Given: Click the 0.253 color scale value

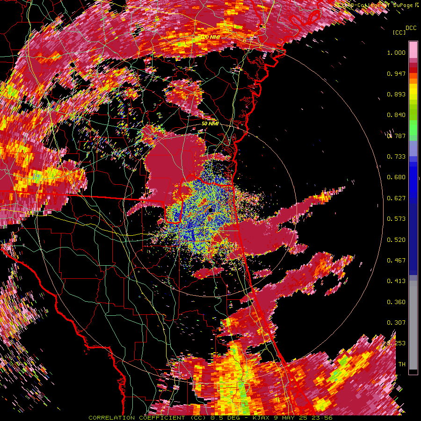Looking at the screenshot, I should coord(396,343).
